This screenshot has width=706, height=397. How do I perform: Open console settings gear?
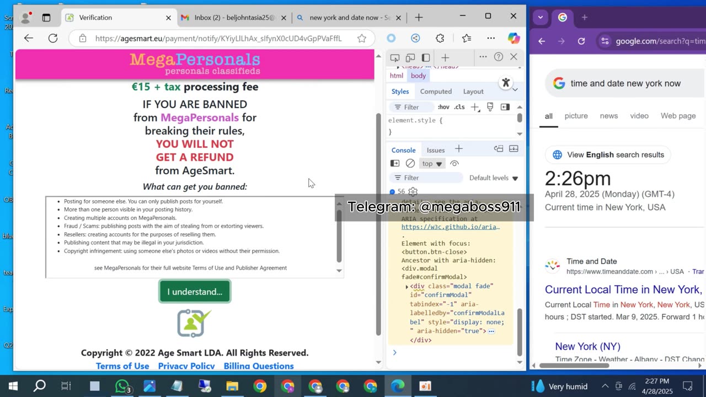tap(413, 191)
